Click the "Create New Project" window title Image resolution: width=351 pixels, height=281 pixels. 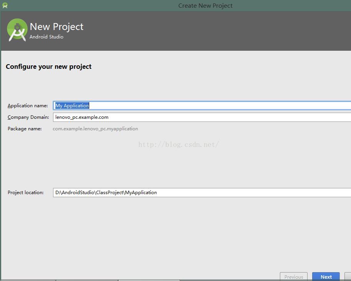click(205, 5)
